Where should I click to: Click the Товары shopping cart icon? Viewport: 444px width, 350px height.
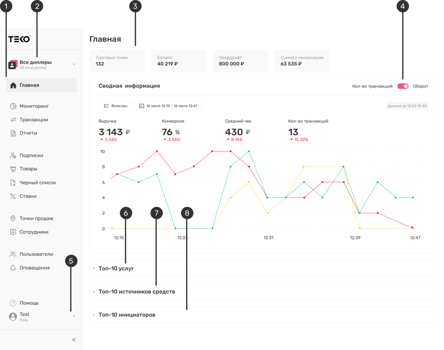click(x=13, y=169)
